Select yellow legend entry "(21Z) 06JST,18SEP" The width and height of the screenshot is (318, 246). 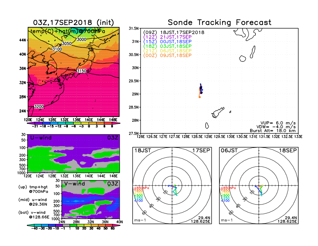tap(167, 51)
